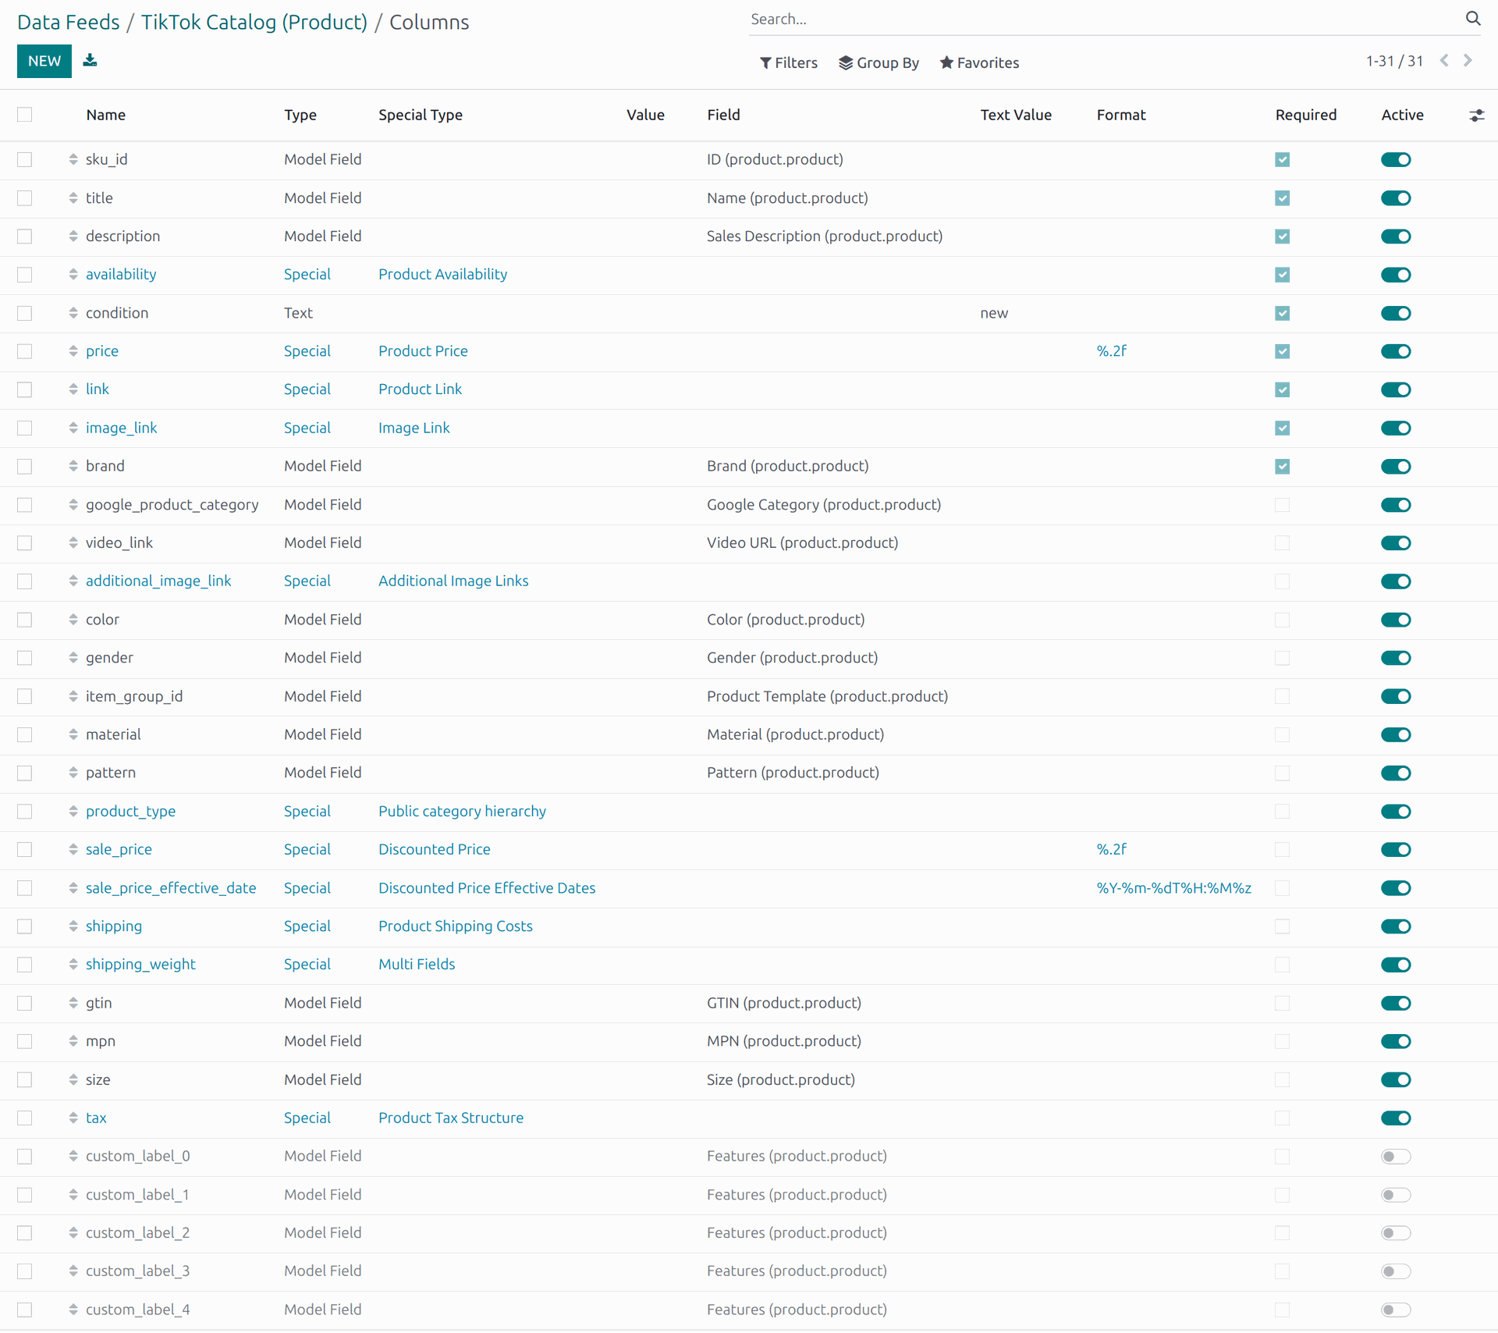Grab the drag handle of the material row

point(73,734)
